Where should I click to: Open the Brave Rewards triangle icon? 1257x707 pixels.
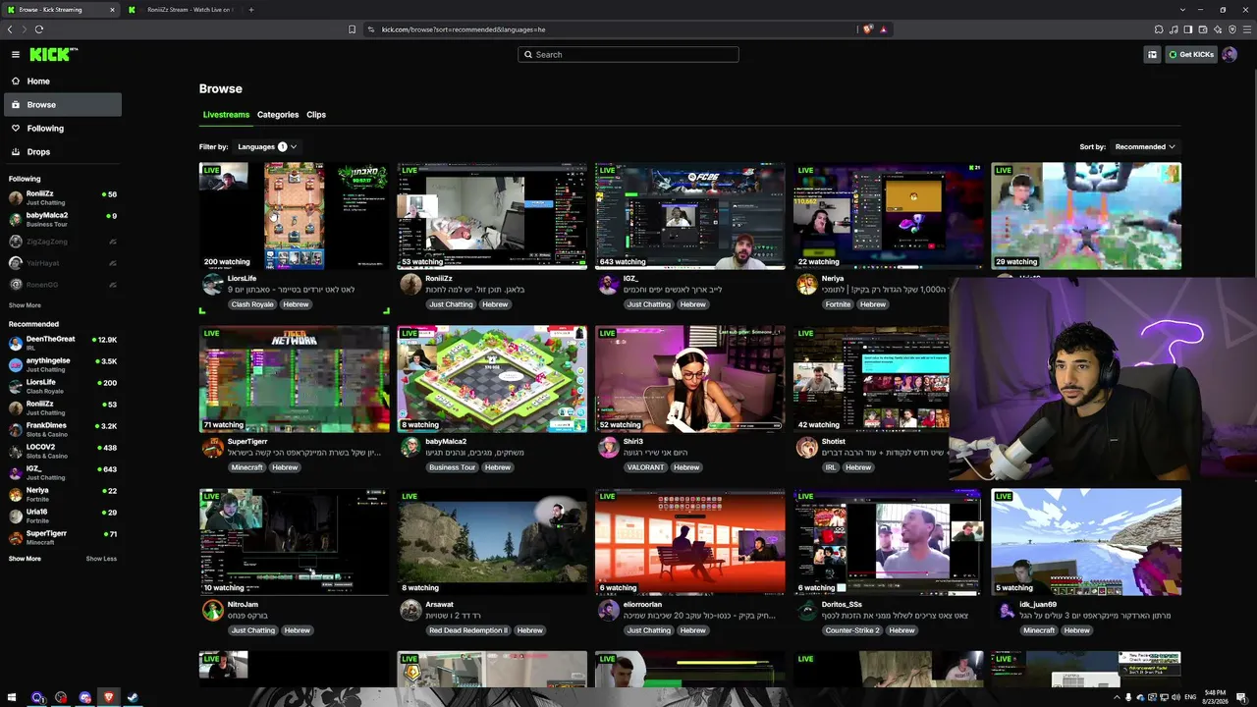point(883,29)
